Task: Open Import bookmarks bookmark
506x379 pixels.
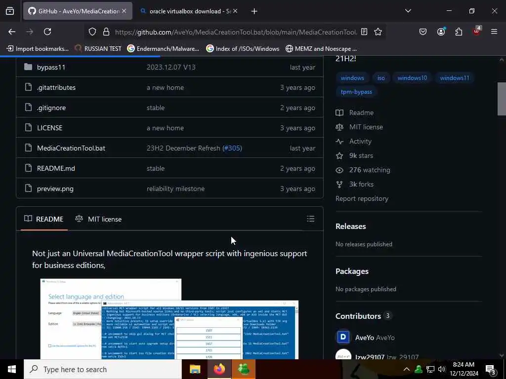Action: coord(38,49)
